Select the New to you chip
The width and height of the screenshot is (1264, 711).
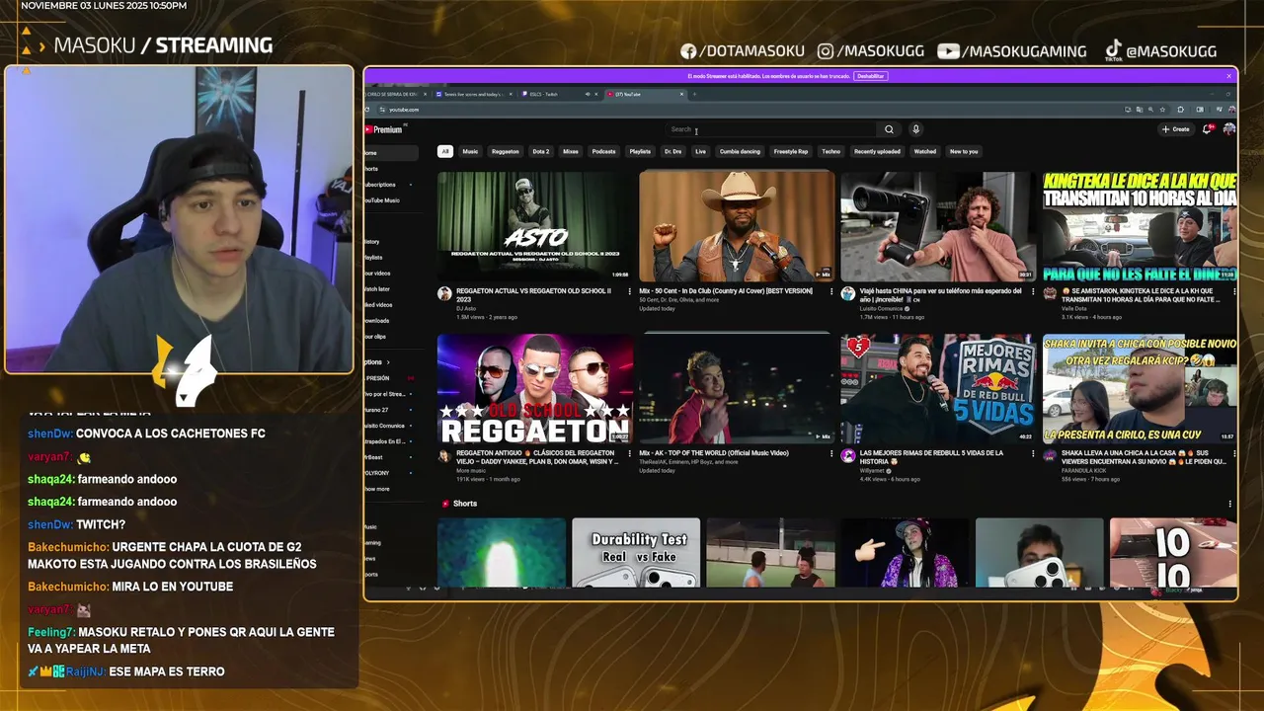pyautogui.click(x=964, y=151)
